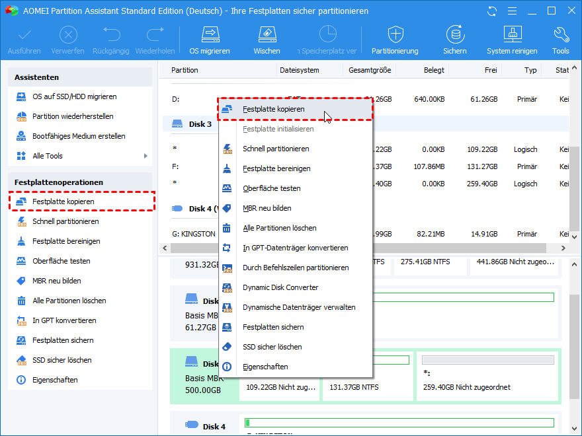
Task: Choose Alle Partitionen löschen in context menu
Action: point(295,228)
